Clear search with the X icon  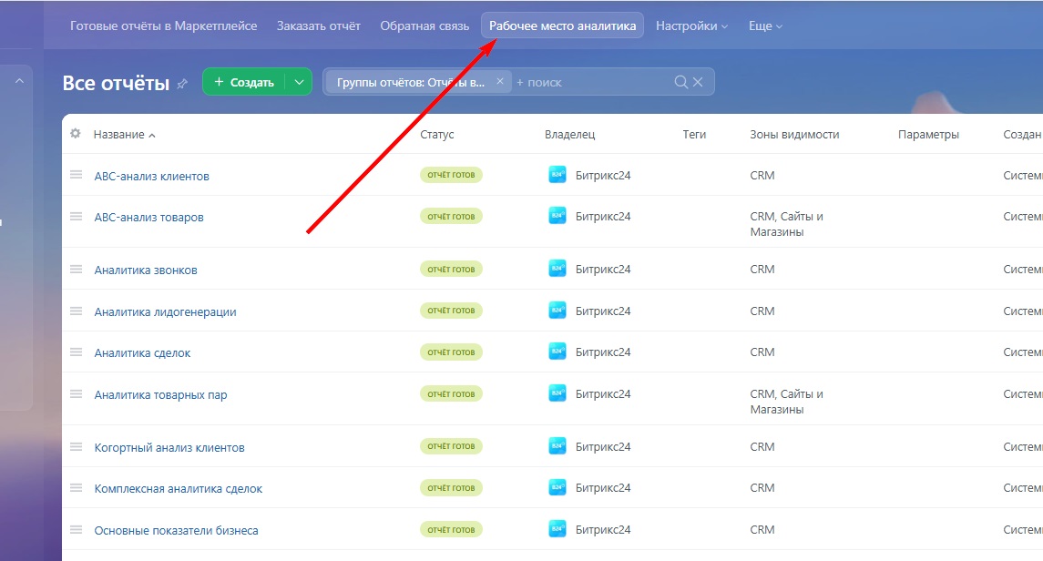tap(698, 82)
